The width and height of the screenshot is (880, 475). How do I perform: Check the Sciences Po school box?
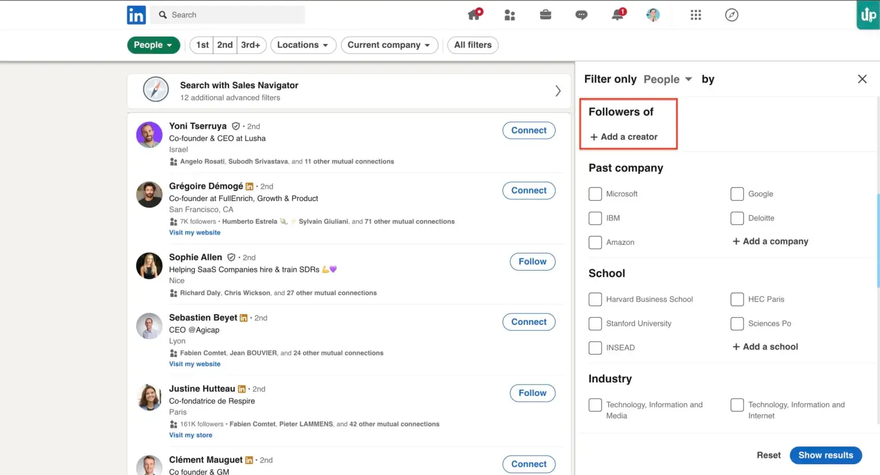tap(737, 323)
